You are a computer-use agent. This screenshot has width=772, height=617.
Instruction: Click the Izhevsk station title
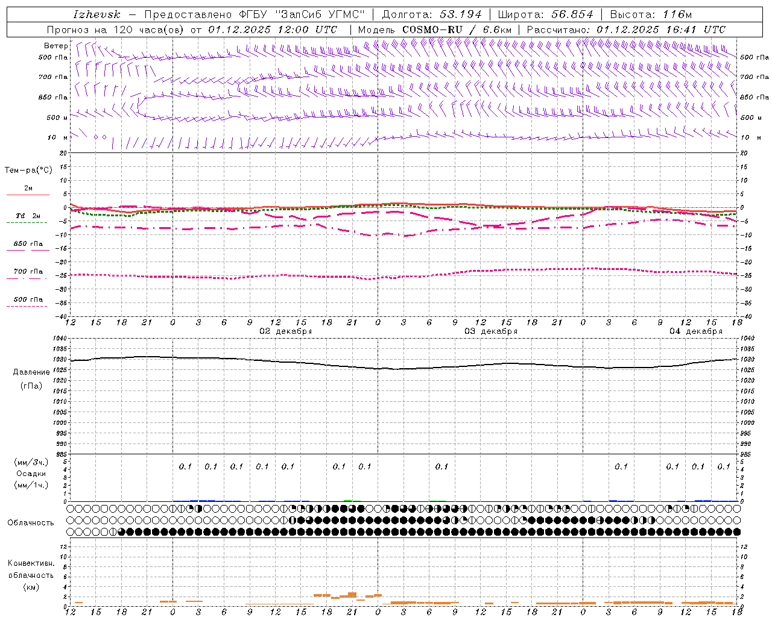[x=96, y=14]
